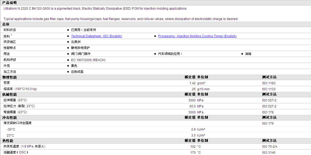Click the 注射成型 value
Viewport: 311px width, 155px height.
[77, 72]
